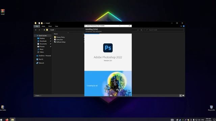
Task: Select Documents in navigation pane
Action: coord(42,44)
